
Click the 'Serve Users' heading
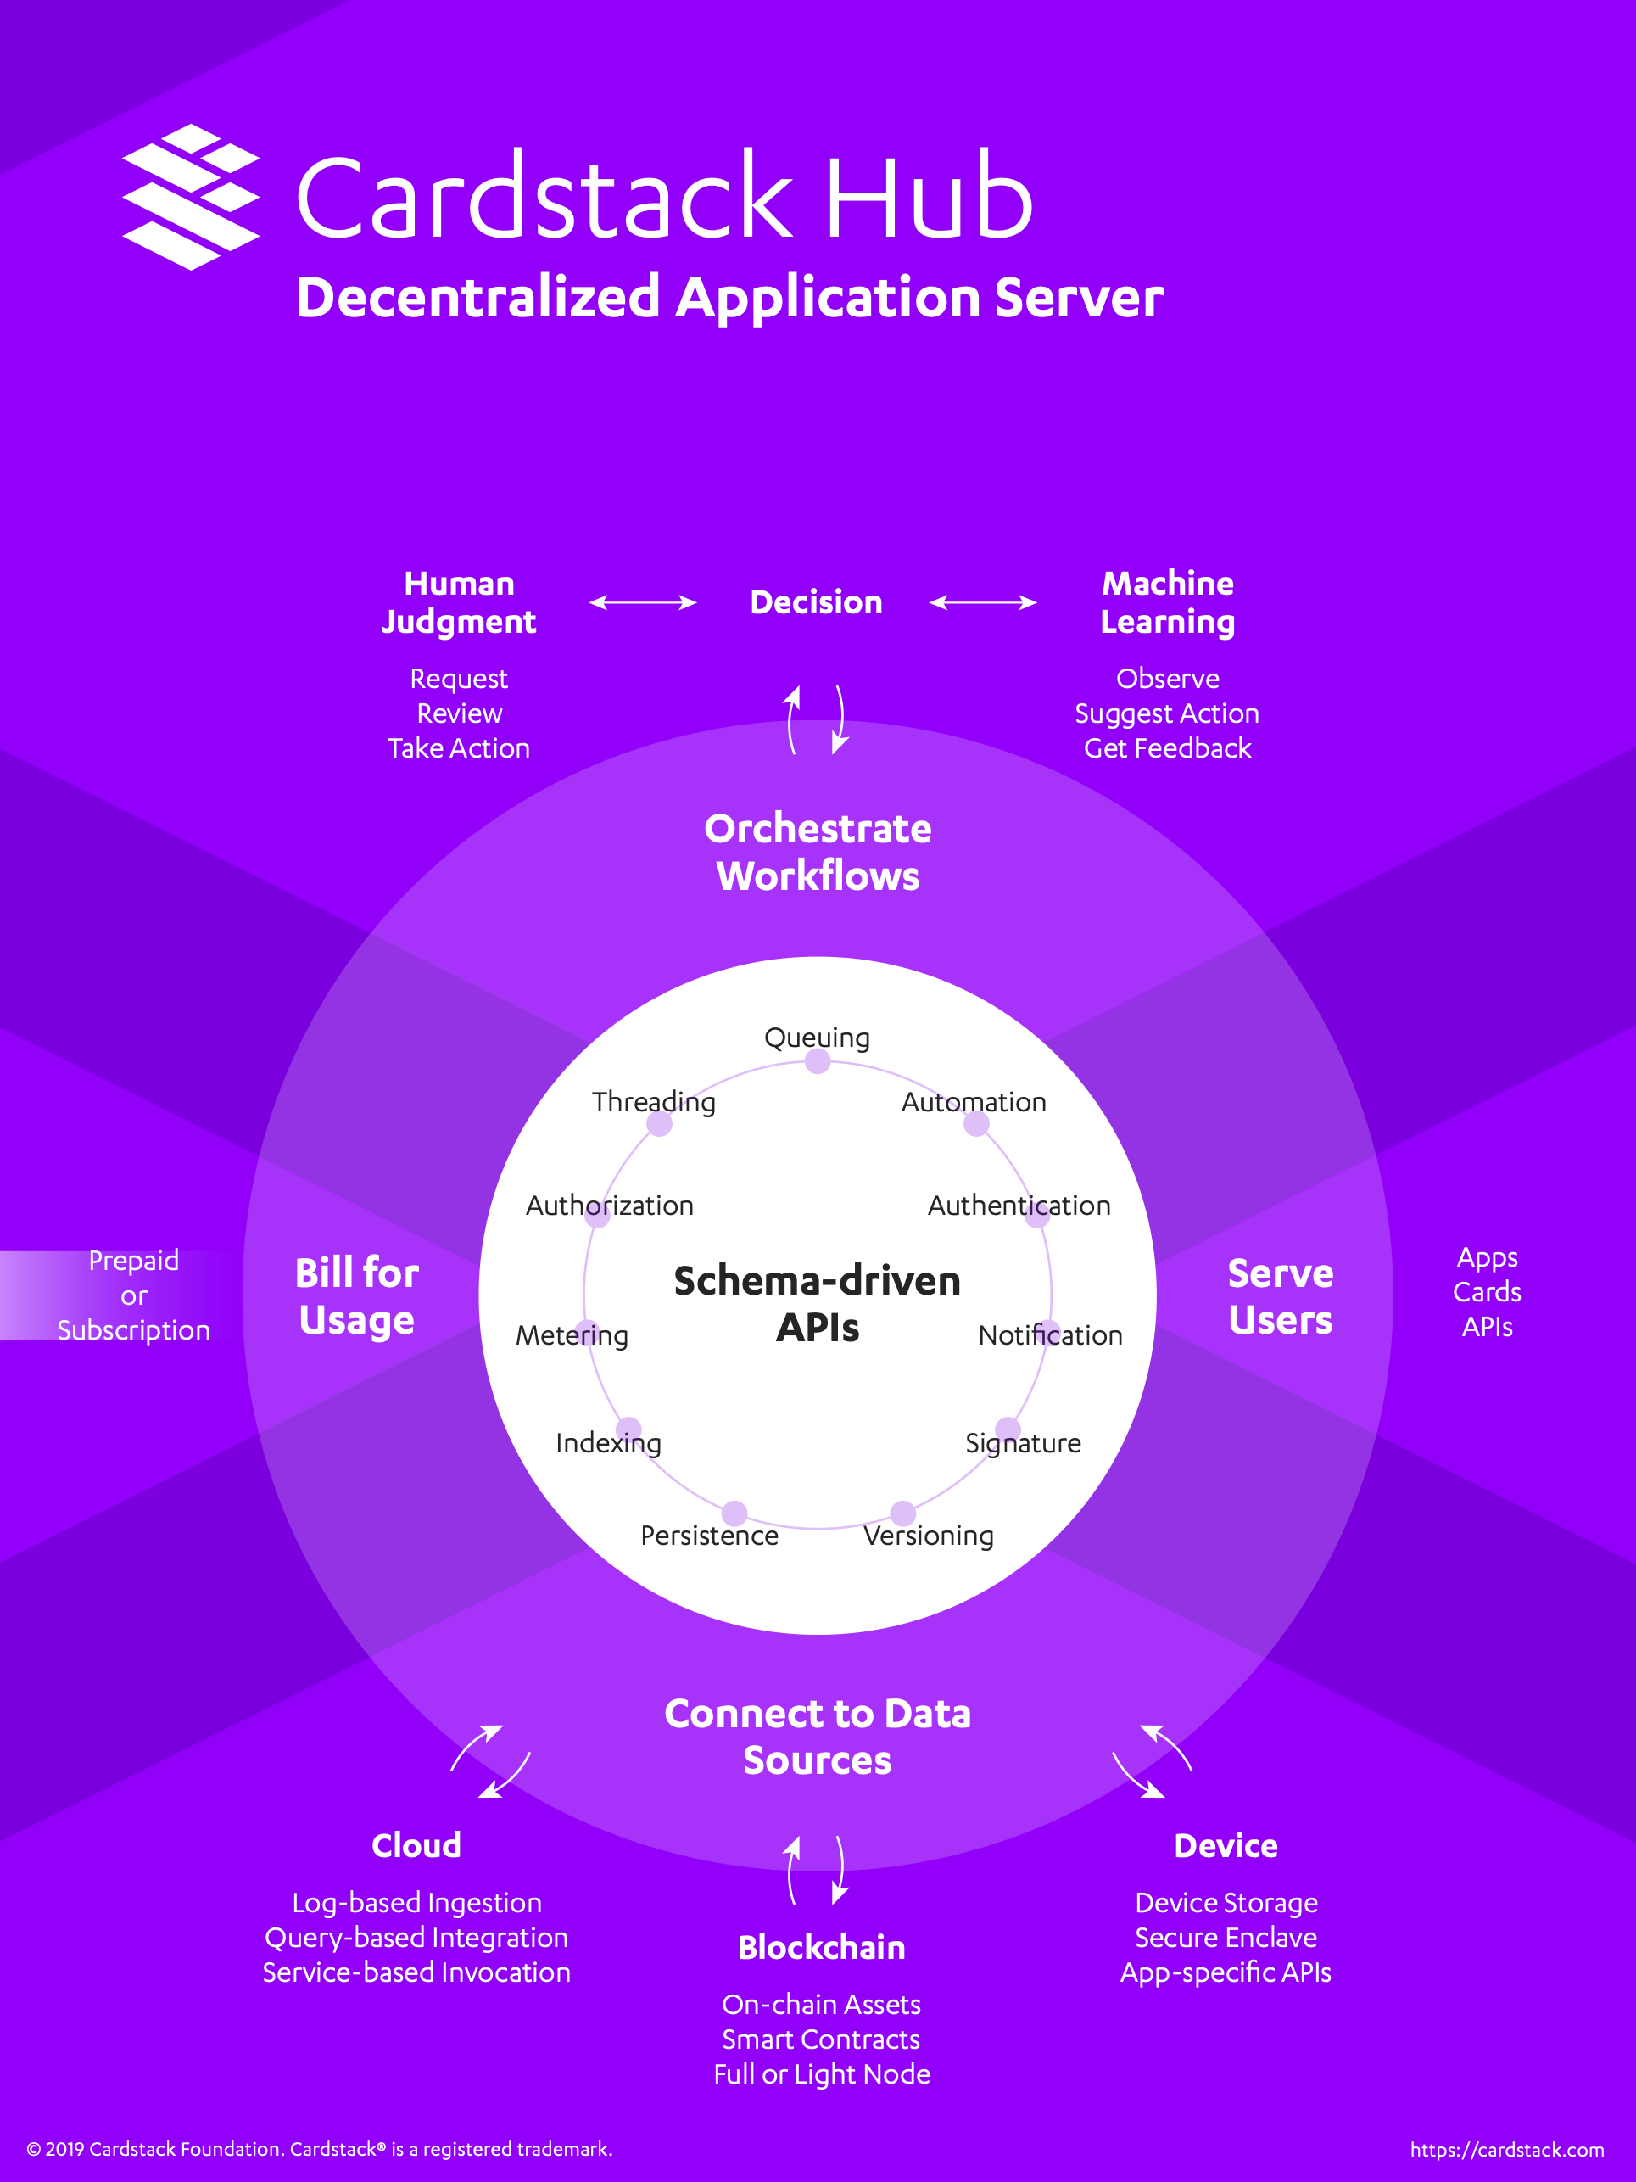[1280, 1297]
